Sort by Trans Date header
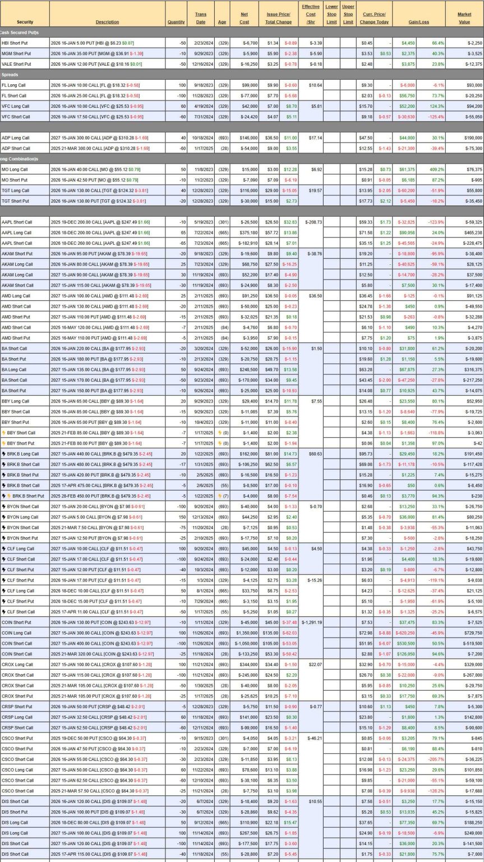This screenshot has width=484, height=862. pyautogui.click(x=201, y=18)
